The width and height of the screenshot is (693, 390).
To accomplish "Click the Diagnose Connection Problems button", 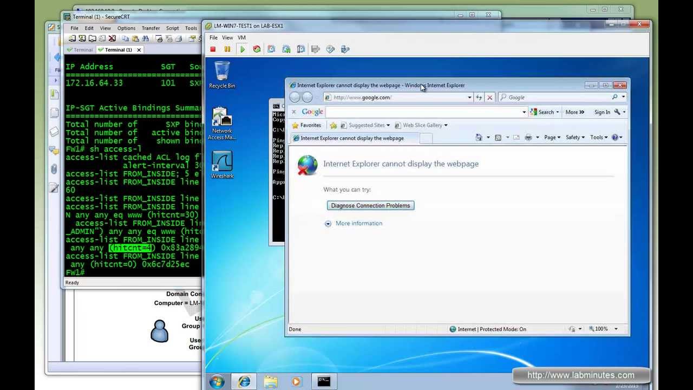I will click(370, 205).
